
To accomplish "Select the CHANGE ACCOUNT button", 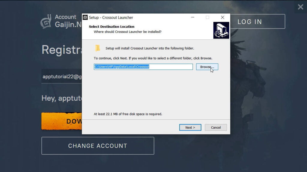I will (x=98, y=146).
